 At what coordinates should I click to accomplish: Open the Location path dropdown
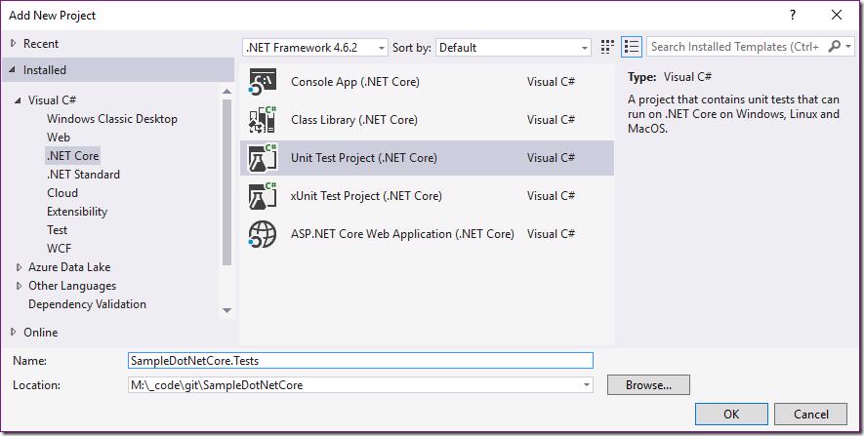[x=587, y=385]
